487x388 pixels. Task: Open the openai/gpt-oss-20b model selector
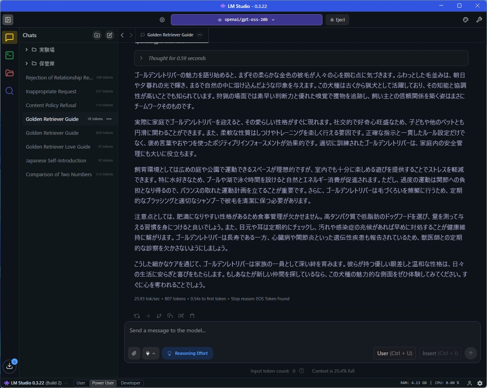(x=247, y=20)
